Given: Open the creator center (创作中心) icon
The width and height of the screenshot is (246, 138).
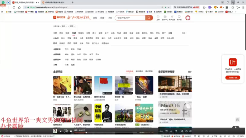Looking at the screenshot, I should (165, 18).
